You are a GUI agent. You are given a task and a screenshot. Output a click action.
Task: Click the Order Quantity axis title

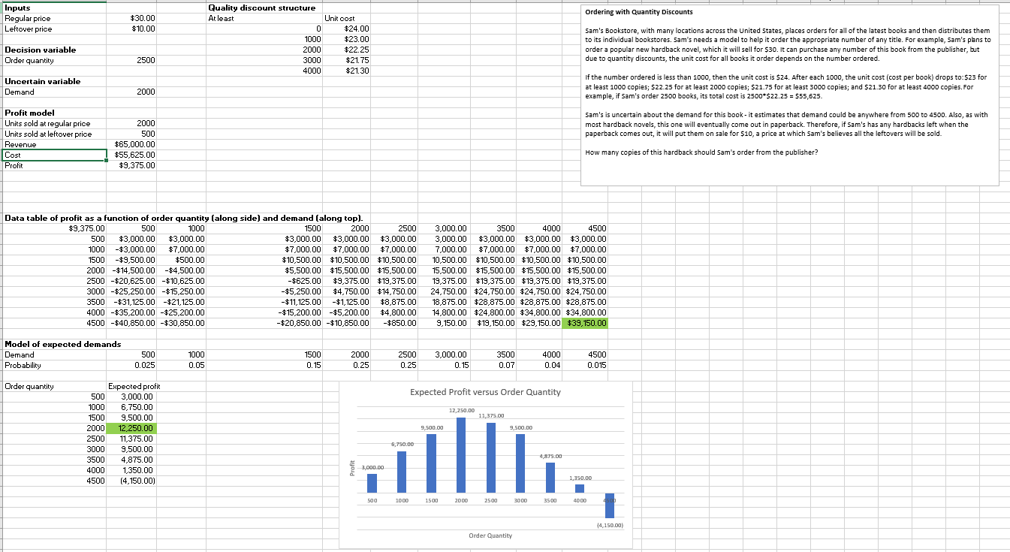(x=492, y=535)
